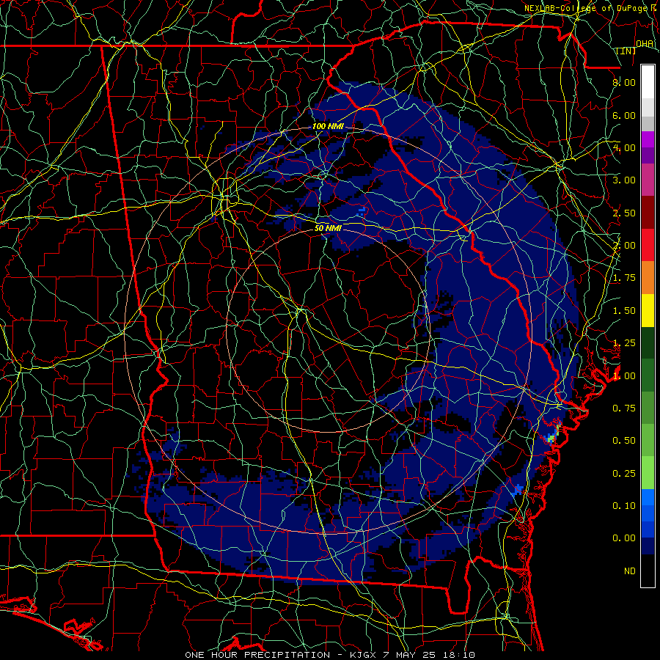The height and width of the screenshot is (660, 660).
Task: Click the yellow 1.50 legend swatch
Action: pos(648,311)
